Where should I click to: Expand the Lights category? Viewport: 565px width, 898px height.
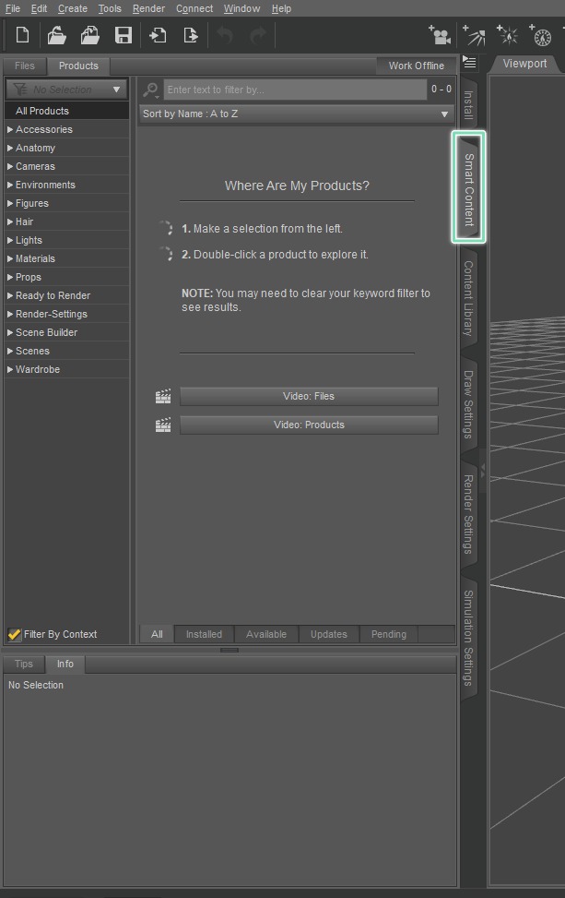tap(10, 240)
